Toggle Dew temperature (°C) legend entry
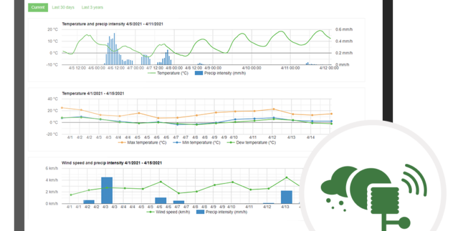 (x=251, y=143)
